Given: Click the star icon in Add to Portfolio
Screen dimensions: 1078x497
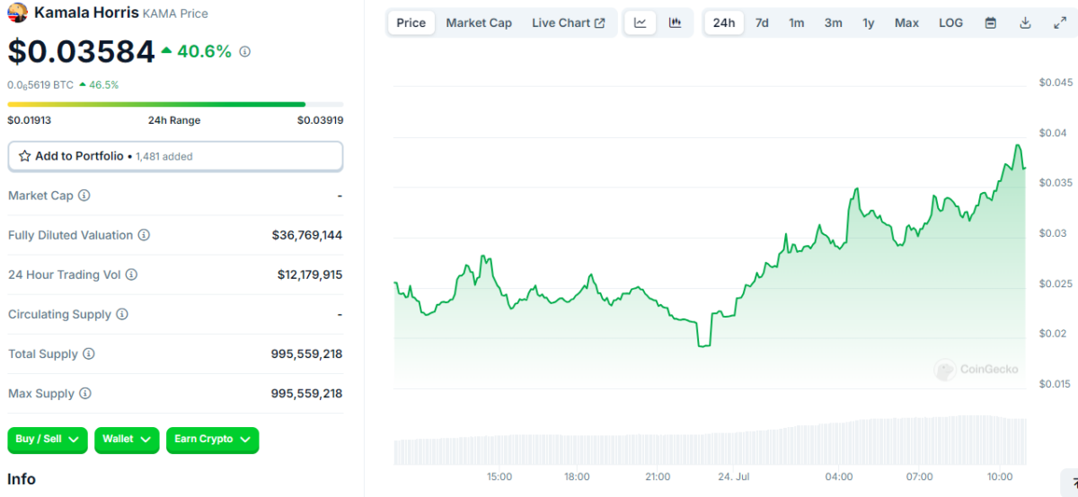Looking at the screenshot, I should [25, 156].
